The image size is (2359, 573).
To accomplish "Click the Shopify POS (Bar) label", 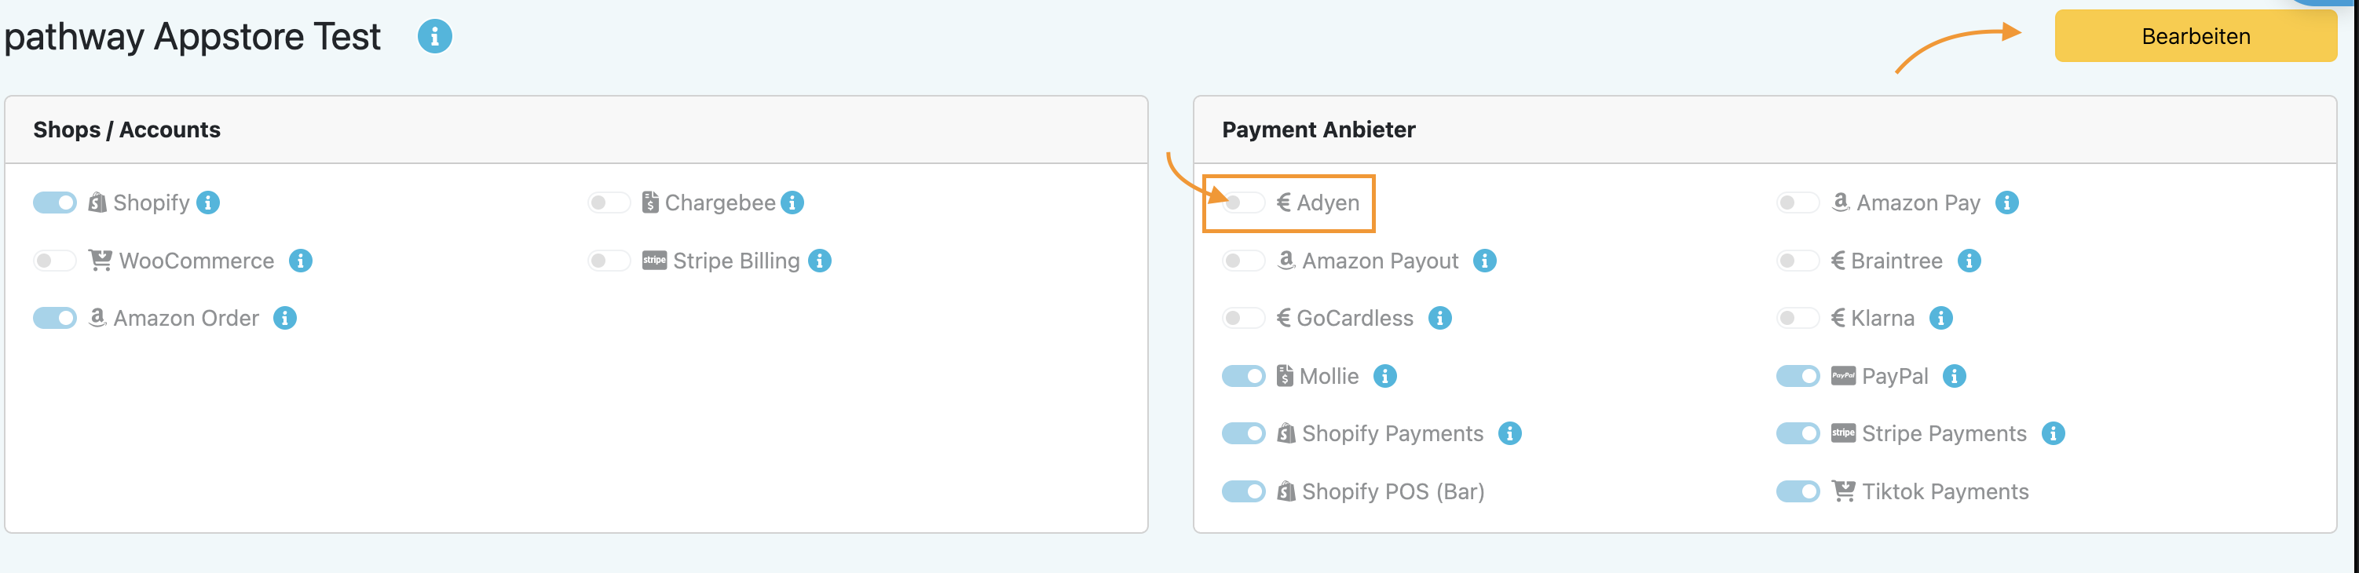I will (x=1392, y=491).
